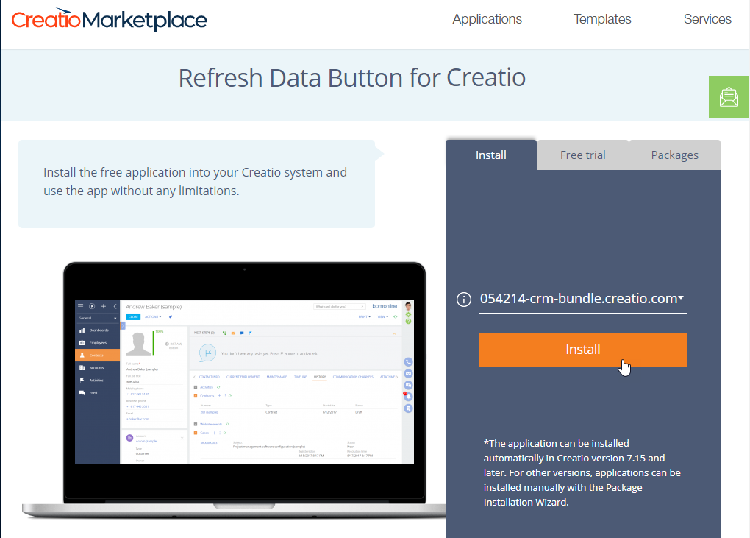This screenshot has width=750, height=538.
Task: Switch to the Free trial tab
Action: click(x=582, y=155)
